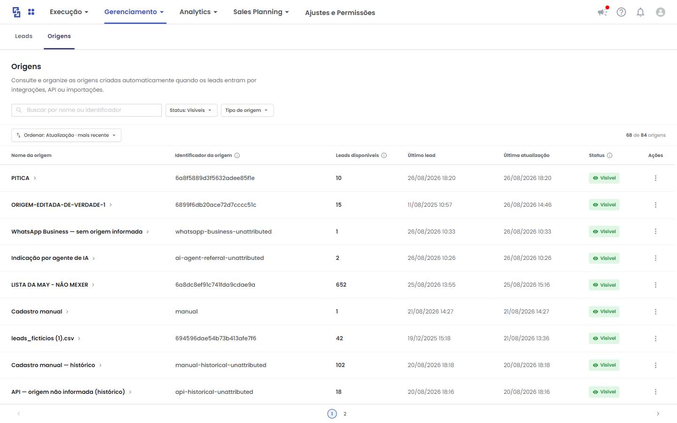Toggle Visível status for leads_ficticios (1).csv
Screen dimensions: 677x423
pos(604,338)
